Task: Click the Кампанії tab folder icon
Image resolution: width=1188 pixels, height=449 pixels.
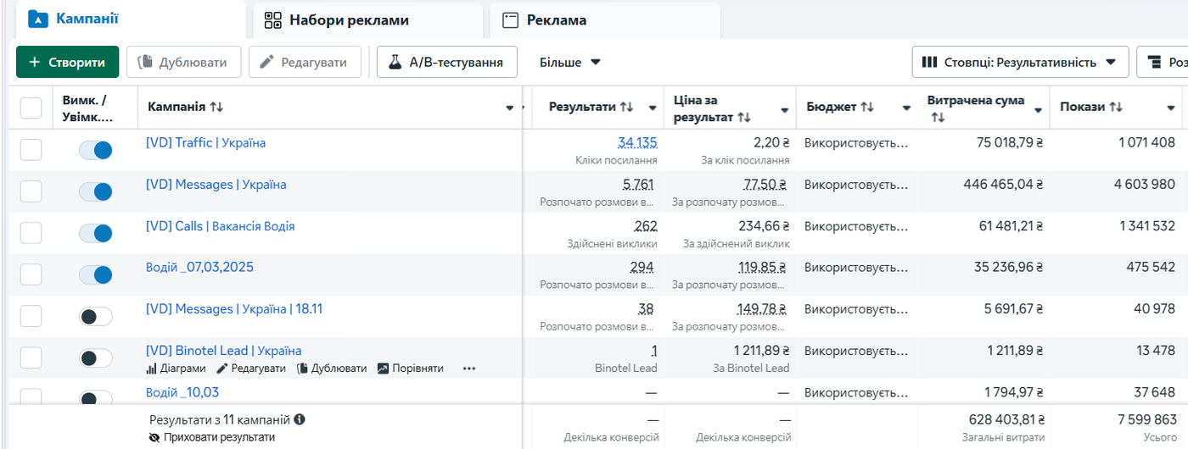Action: pyautogui.click(x=37, y=19)
